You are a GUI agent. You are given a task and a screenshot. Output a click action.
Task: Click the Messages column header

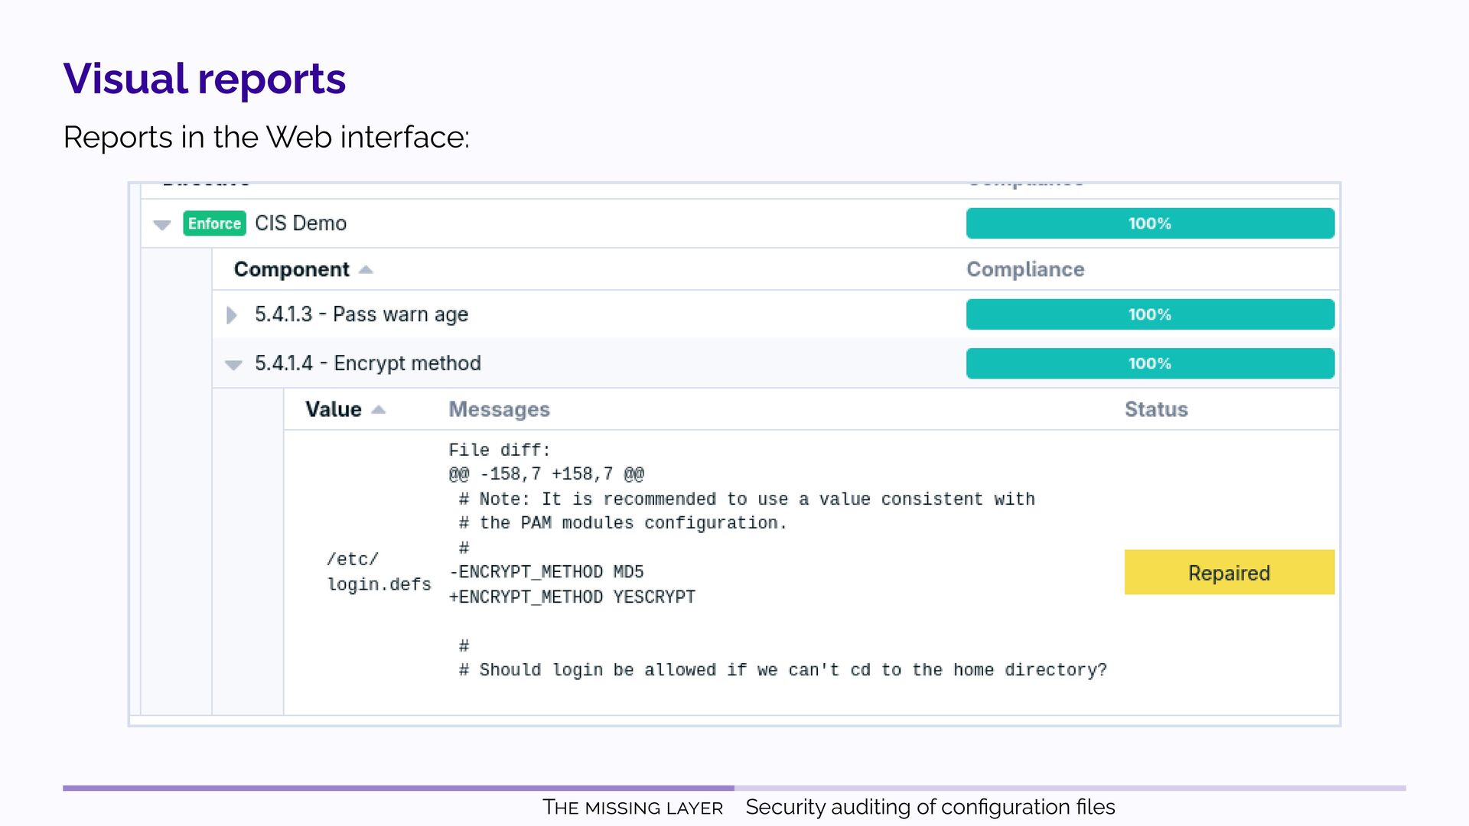(x=499, y=409)
